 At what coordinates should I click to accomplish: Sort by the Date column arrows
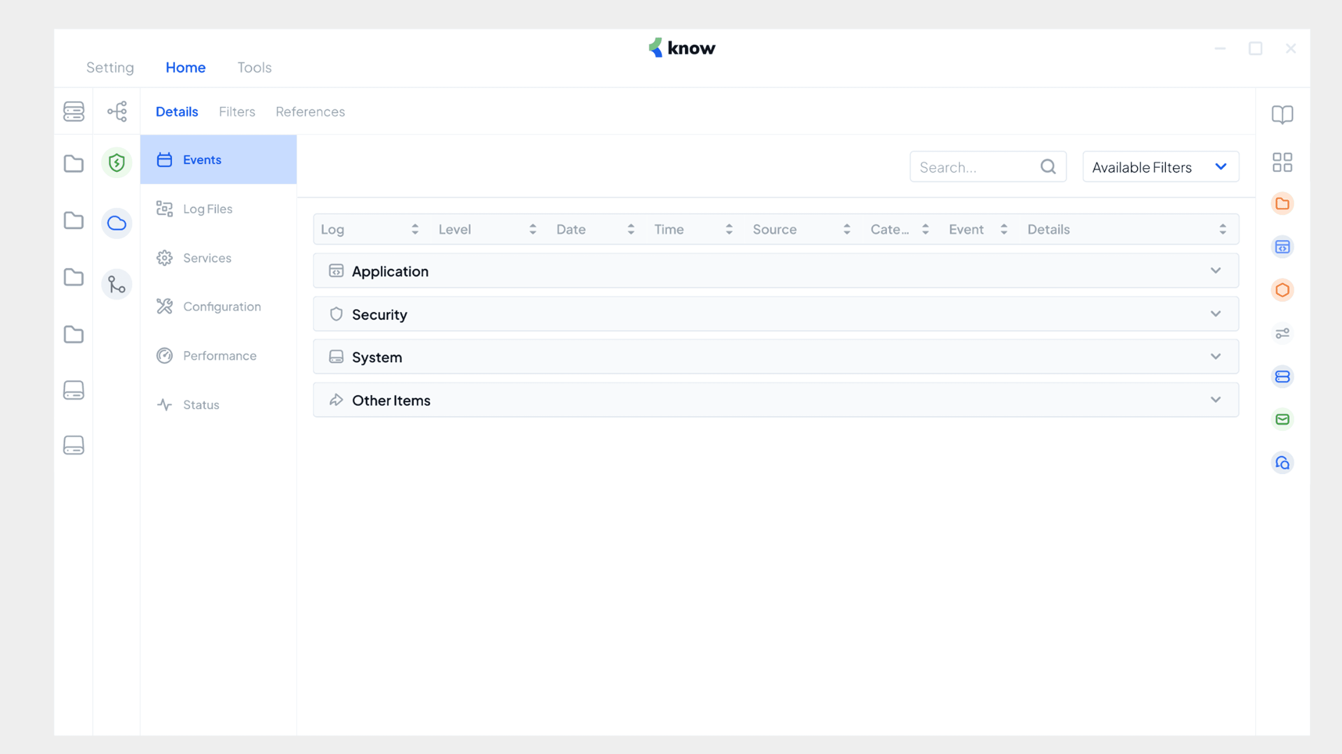[x=631, y=229]
